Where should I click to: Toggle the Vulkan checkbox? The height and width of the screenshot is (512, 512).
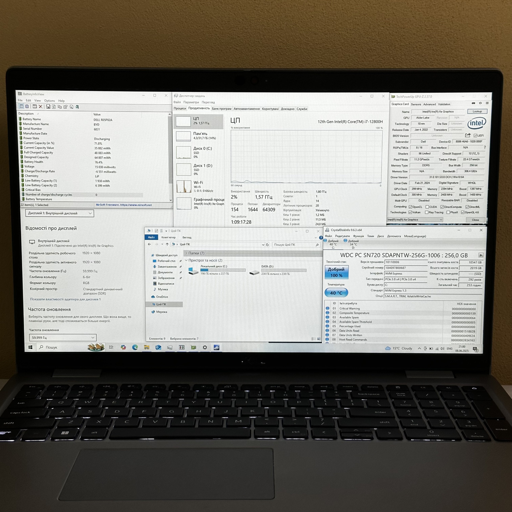point(410,212)
